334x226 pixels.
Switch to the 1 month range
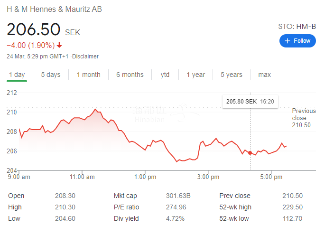coord(88,75)
